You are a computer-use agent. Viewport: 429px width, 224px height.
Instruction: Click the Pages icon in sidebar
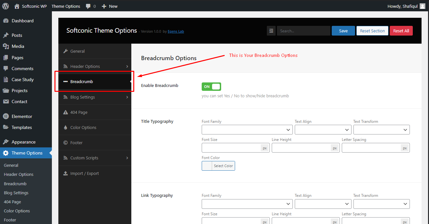[6, 58]
